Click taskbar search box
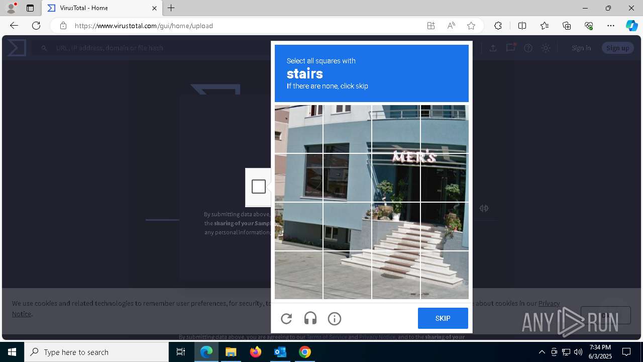 pos(96,352)
